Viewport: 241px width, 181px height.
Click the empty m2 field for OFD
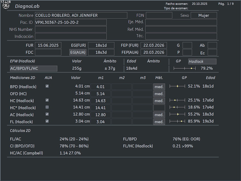point(122,94)
